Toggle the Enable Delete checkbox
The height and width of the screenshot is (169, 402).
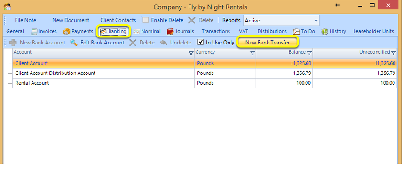(146, 20)
